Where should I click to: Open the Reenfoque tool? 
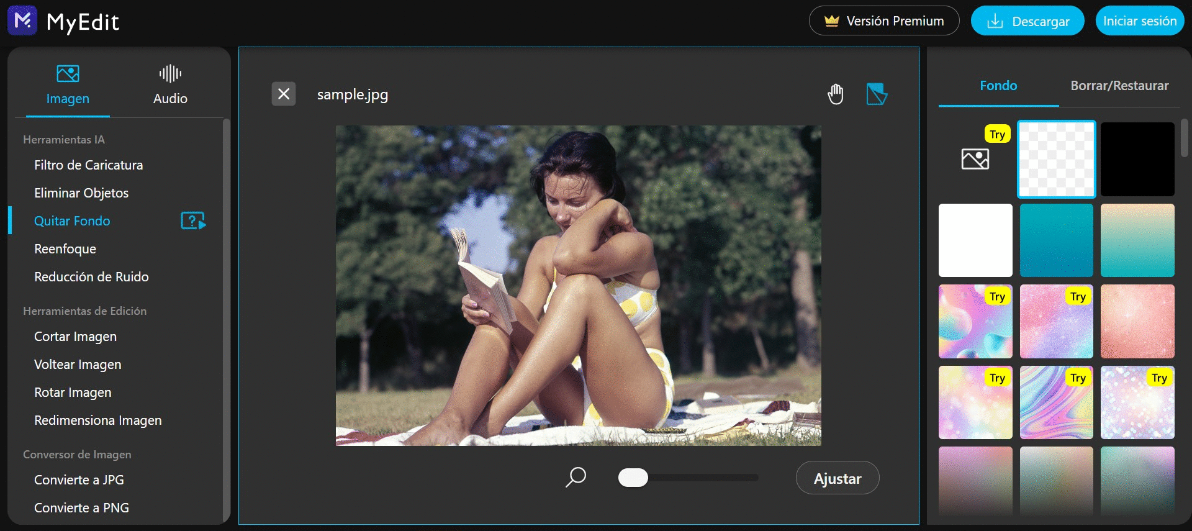[65, 249]
